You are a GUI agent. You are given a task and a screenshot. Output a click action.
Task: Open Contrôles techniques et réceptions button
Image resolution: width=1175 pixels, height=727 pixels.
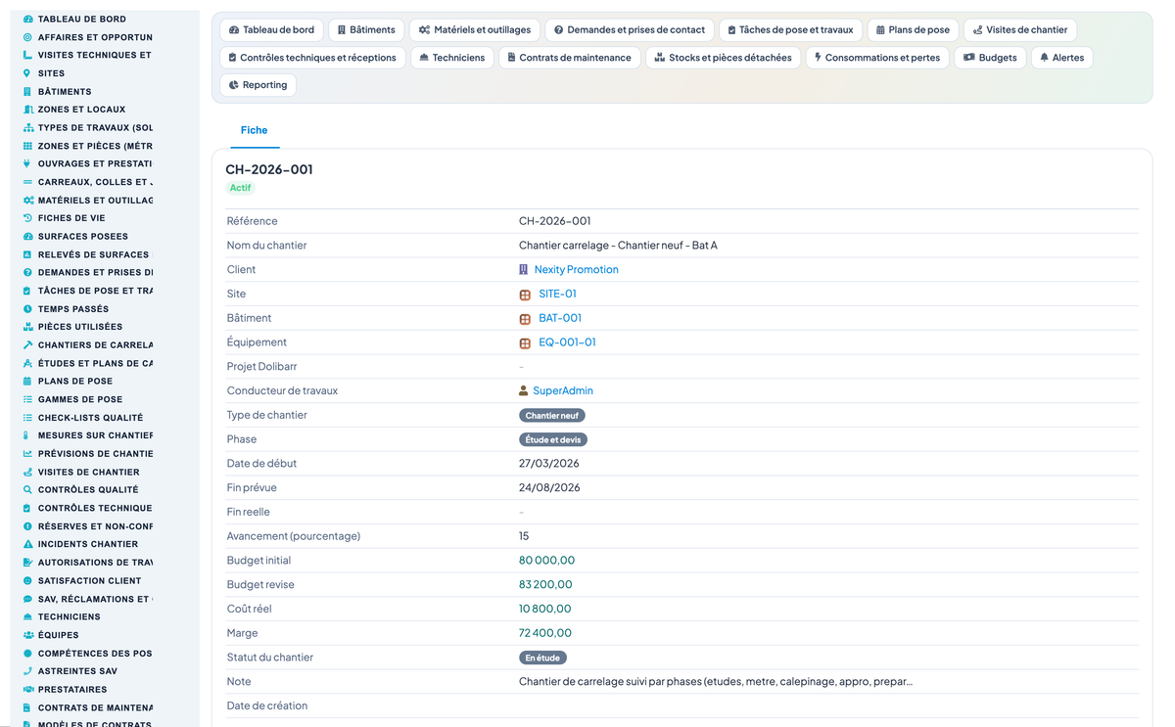pos(312,58)
